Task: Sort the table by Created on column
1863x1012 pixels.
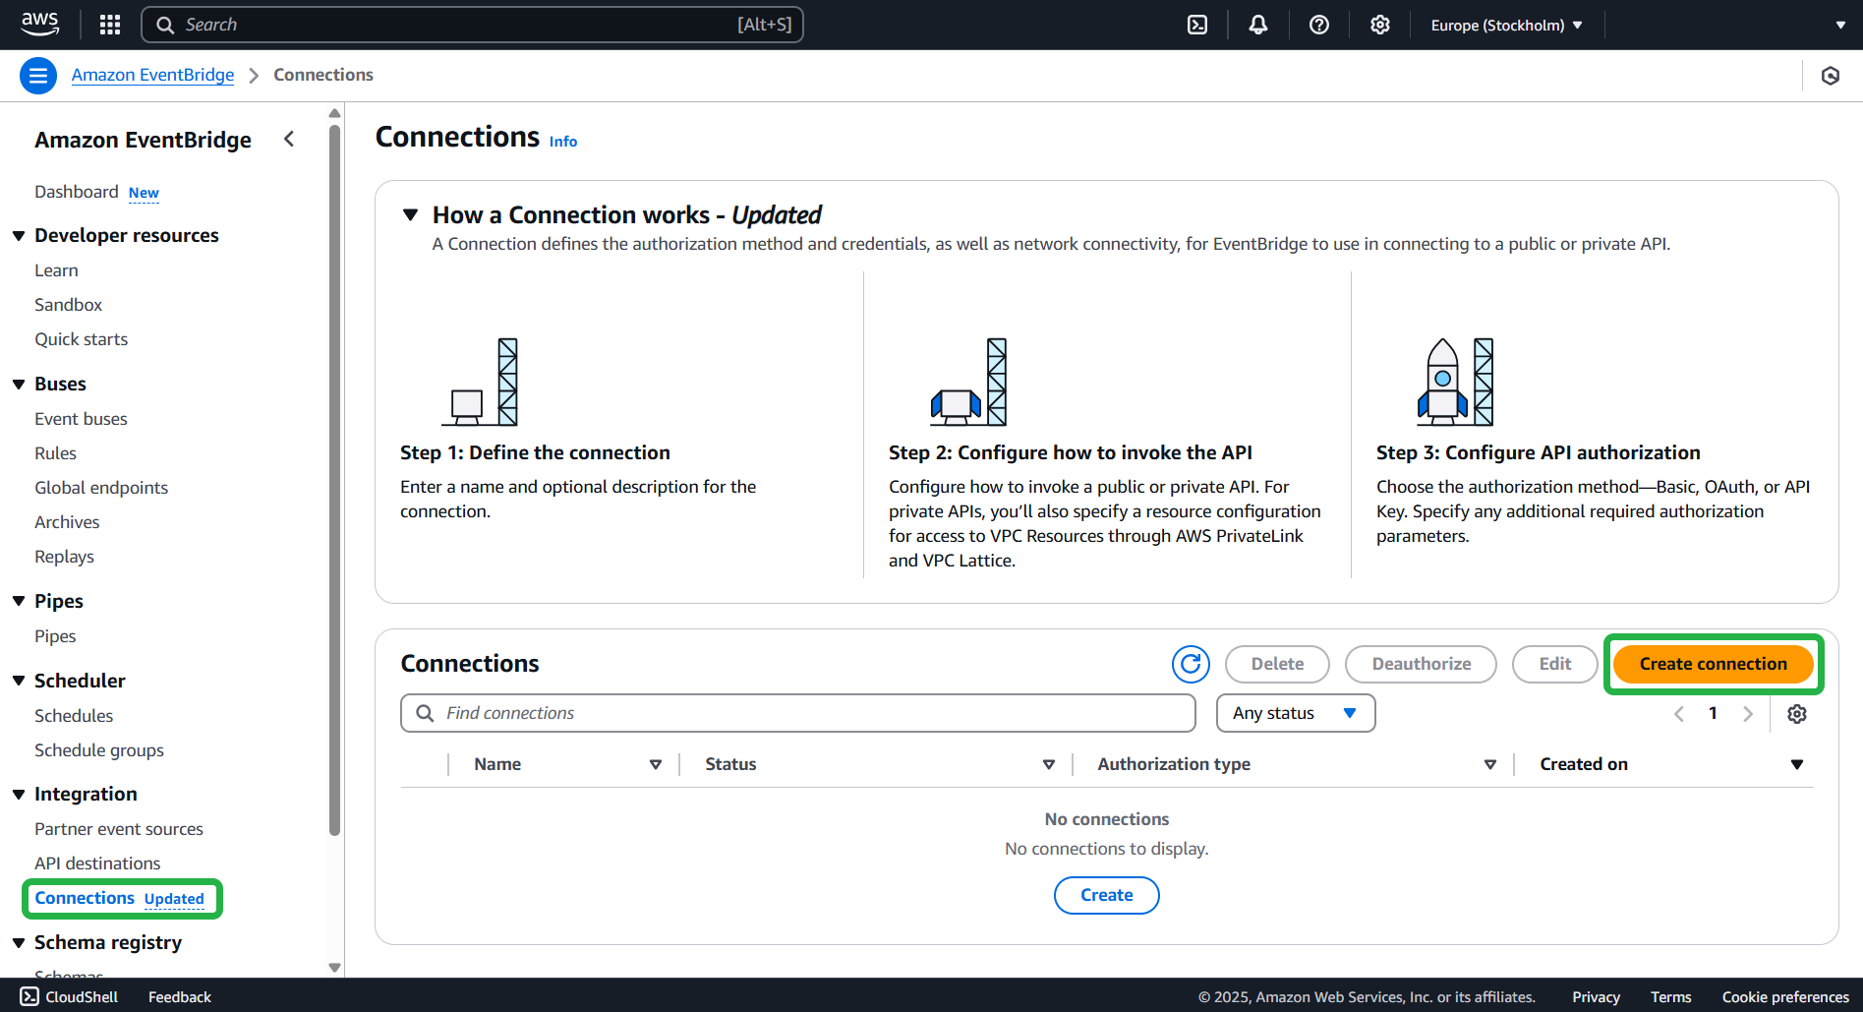Action: click(1796, 764)
